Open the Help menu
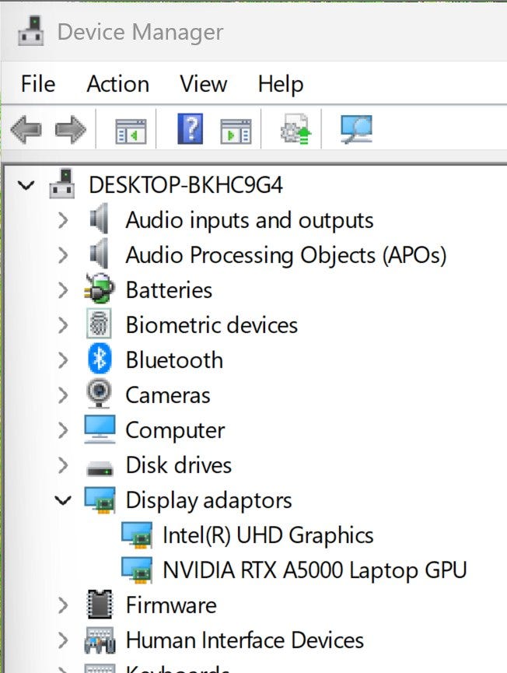 [280, 84]
